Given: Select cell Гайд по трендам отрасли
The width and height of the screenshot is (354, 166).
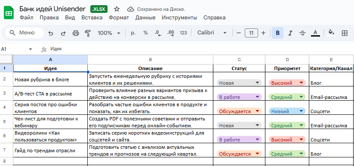Looking at the screenshot, I should (50, 150).
